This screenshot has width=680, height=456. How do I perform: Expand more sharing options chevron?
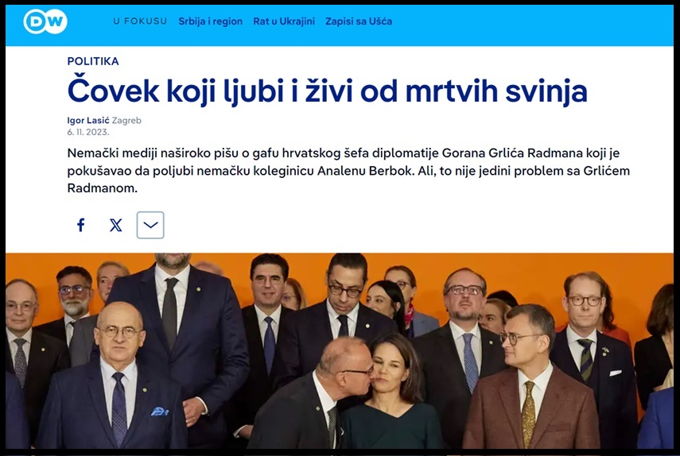pos(150,225)
